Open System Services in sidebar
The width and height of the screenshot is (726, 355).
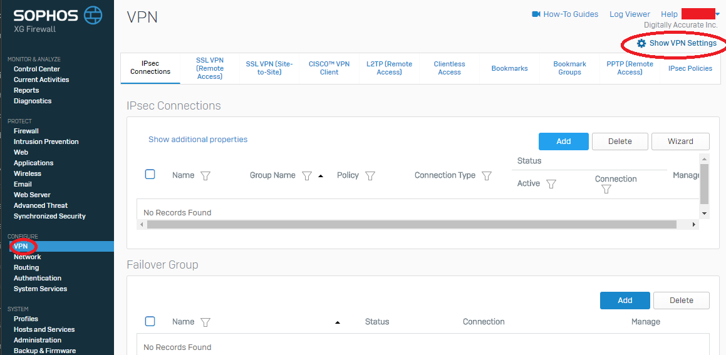[x=40, y=289]
